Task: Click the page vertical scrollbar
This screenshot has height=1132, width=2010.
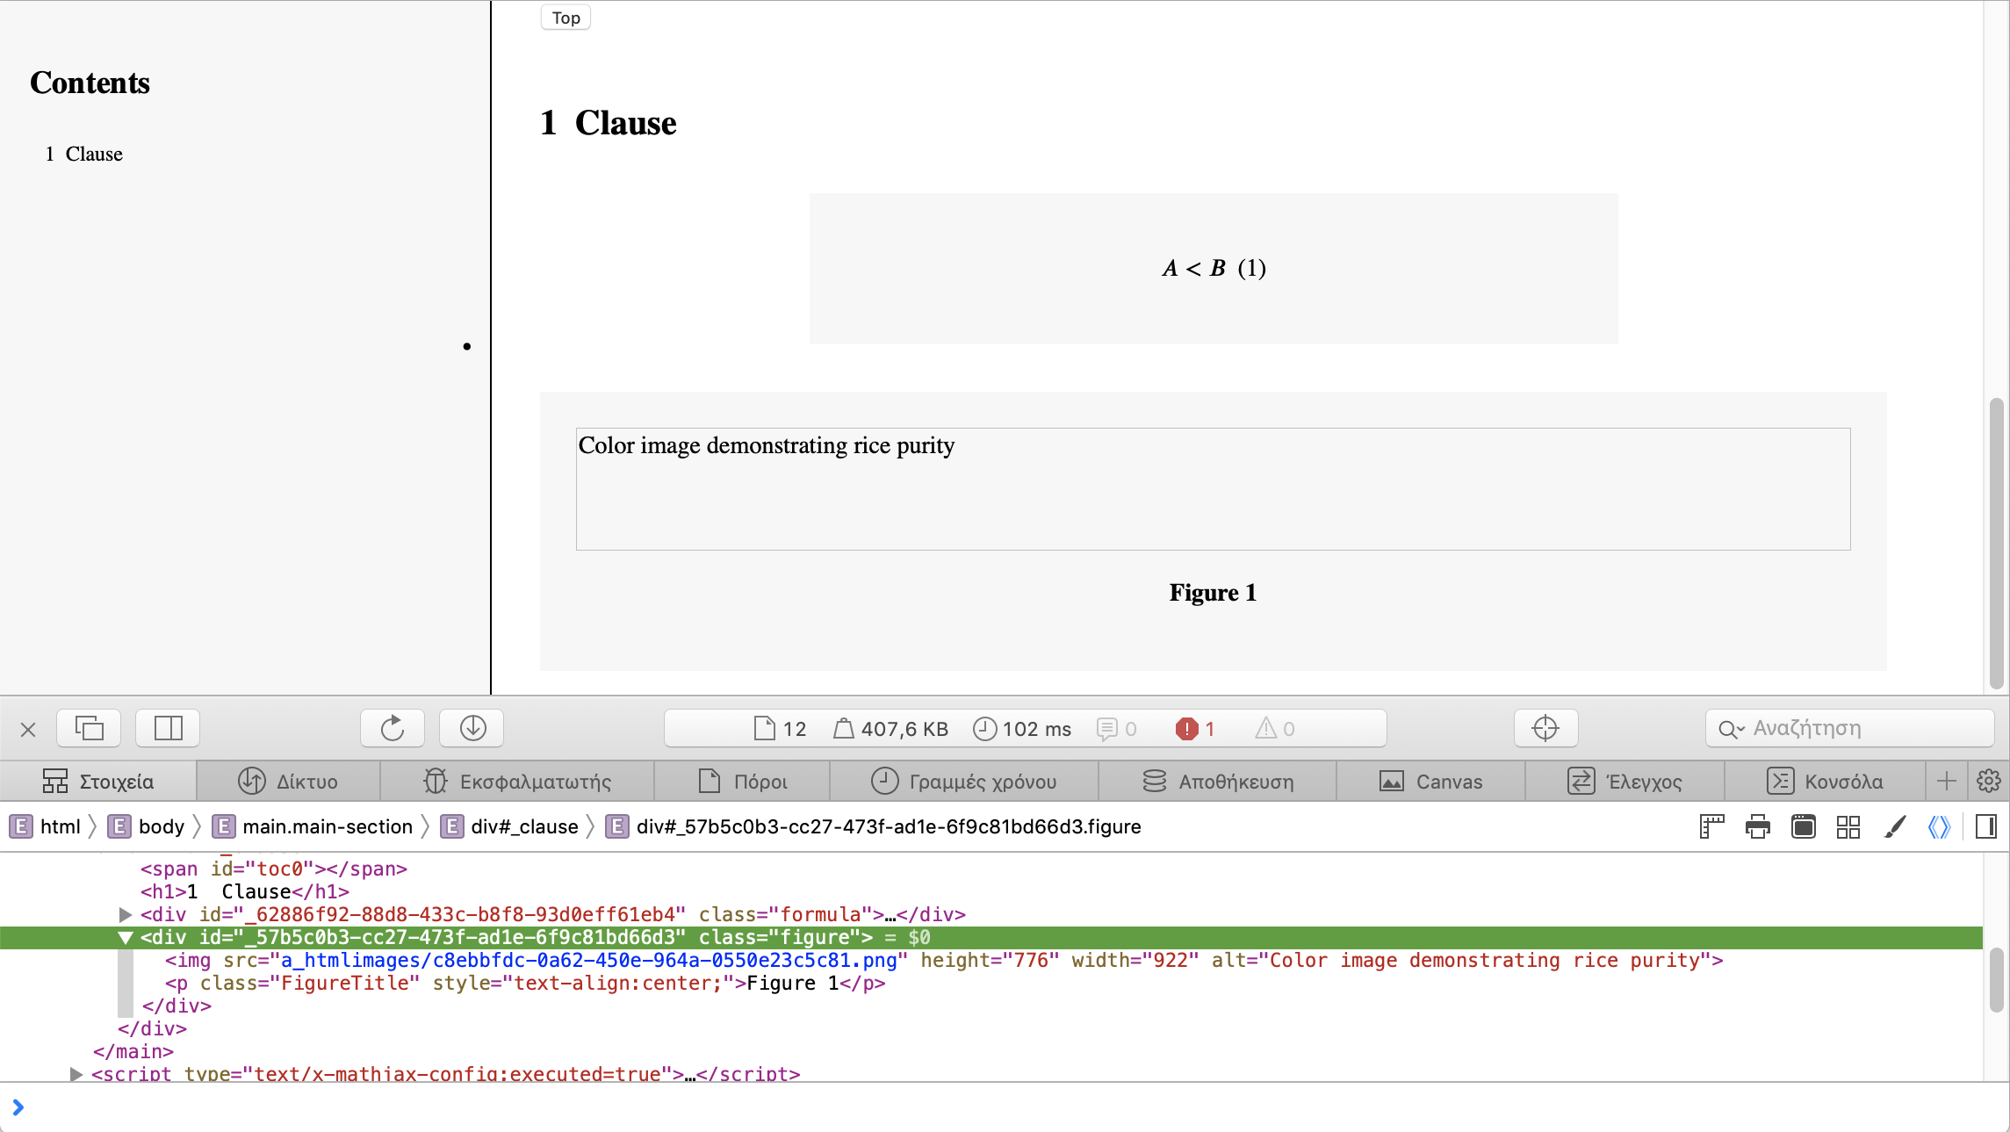Action: point(1996,543)
